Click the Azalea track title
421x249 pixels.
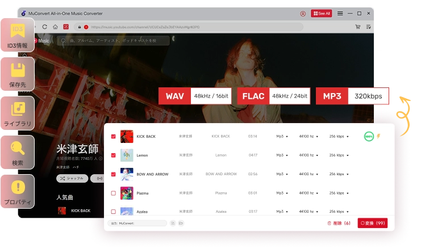pyautogui.click(x=142, y=212)
